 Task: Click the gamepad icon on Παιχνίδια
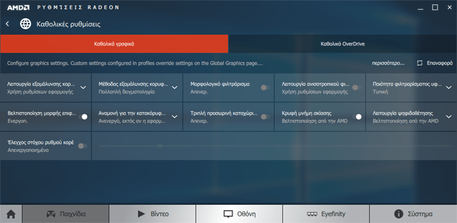click(x=51, y=214)
